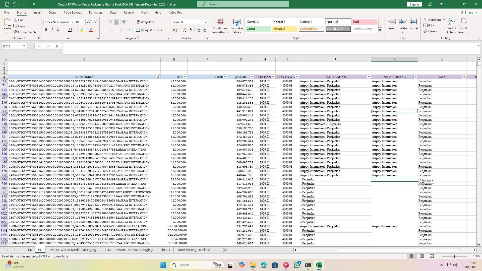
Task: Open the filter dropdown on NAMA ORANG column
Action: [416, 77]
